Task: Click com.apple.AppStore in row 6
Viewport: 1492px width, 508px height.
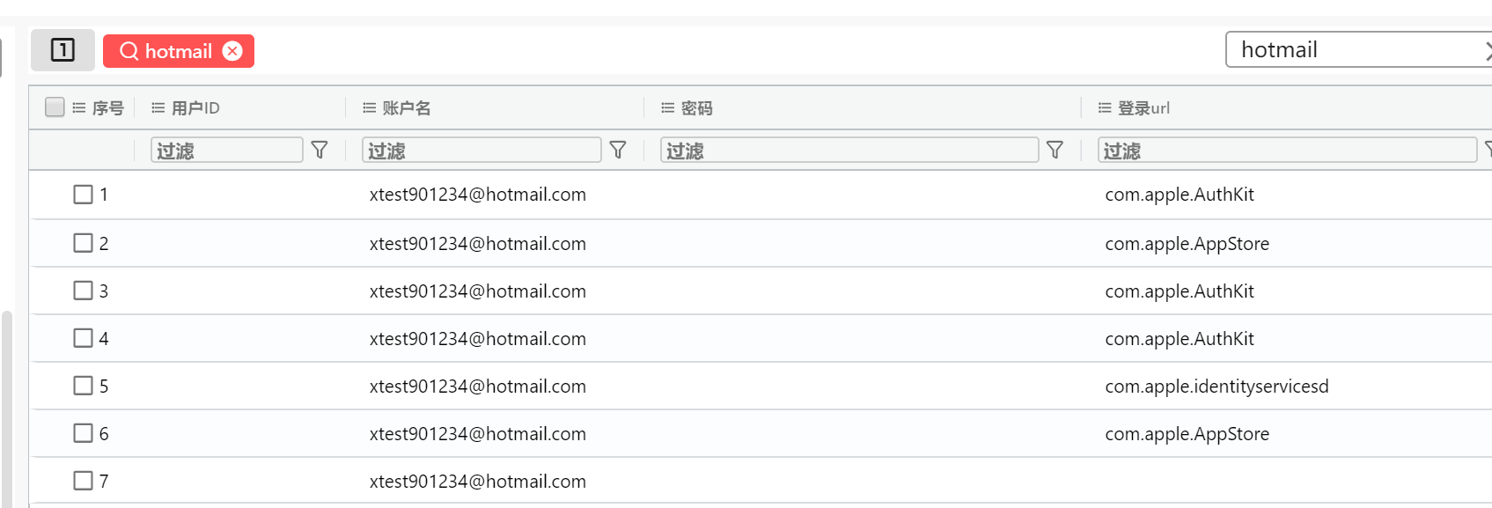Action: 1187,434
